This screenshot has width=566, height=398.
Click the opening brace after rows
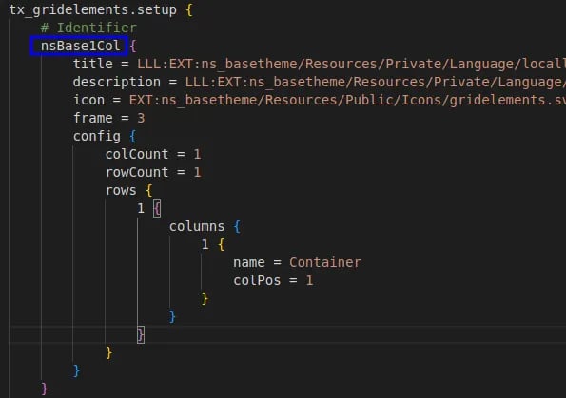[148, 190]
